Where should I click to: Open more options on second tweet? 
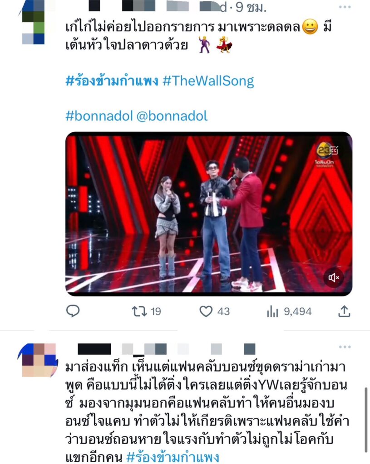[x=345, y=347]
